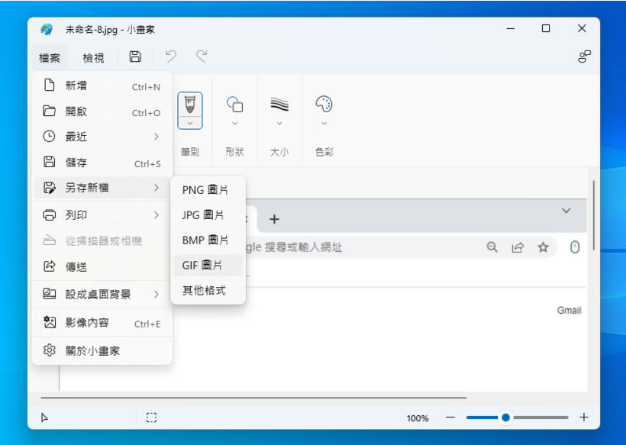Open the color palette icon
626x445 pixels.
(324, 105)
